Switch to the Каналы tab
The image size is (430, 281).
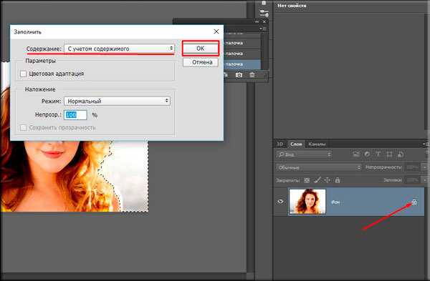(317, 144)
